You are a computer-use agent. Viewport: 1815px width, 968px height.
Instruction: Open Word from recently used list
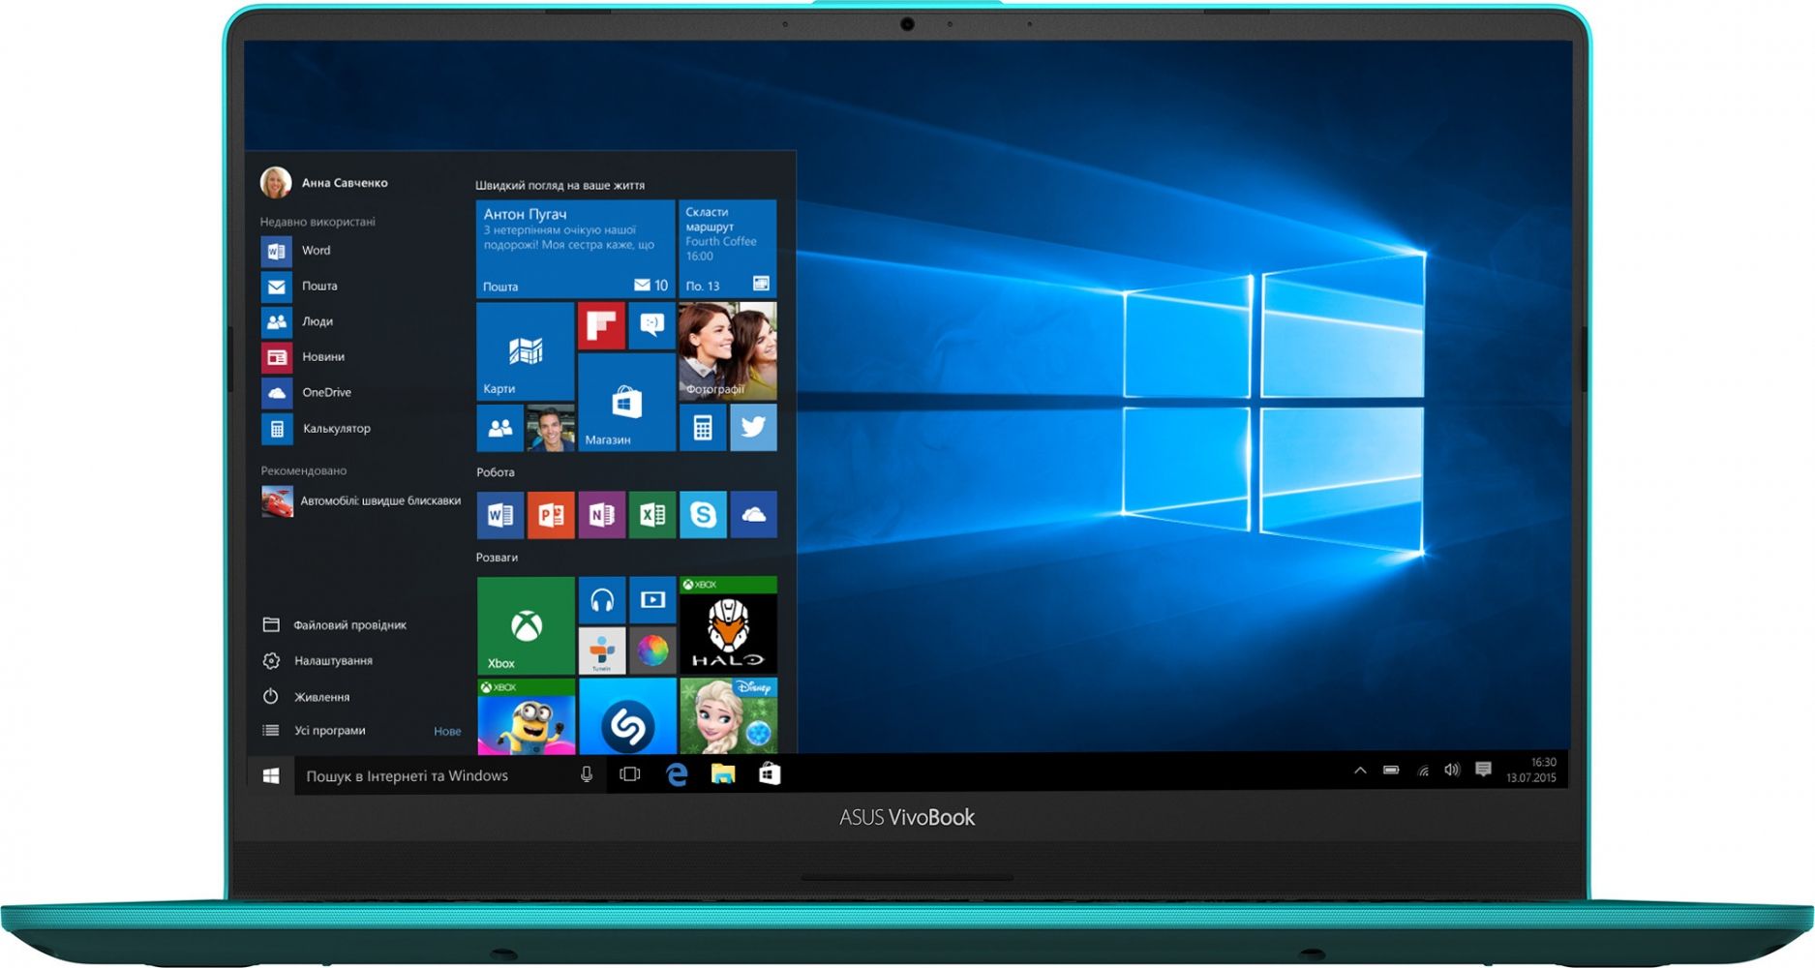click(x=316, y=251)
